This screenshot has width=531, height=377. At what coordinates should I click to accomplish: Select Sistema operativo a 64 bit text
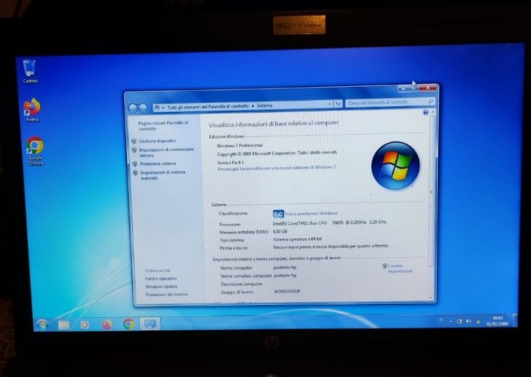297,239
